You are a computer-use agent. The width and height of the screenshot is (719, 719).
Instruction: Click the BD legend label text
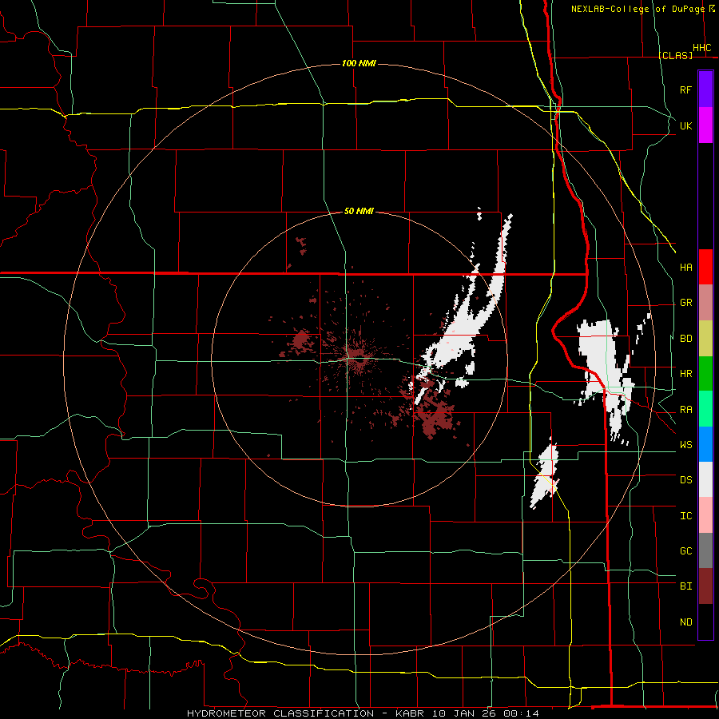[x=685, y=339]
